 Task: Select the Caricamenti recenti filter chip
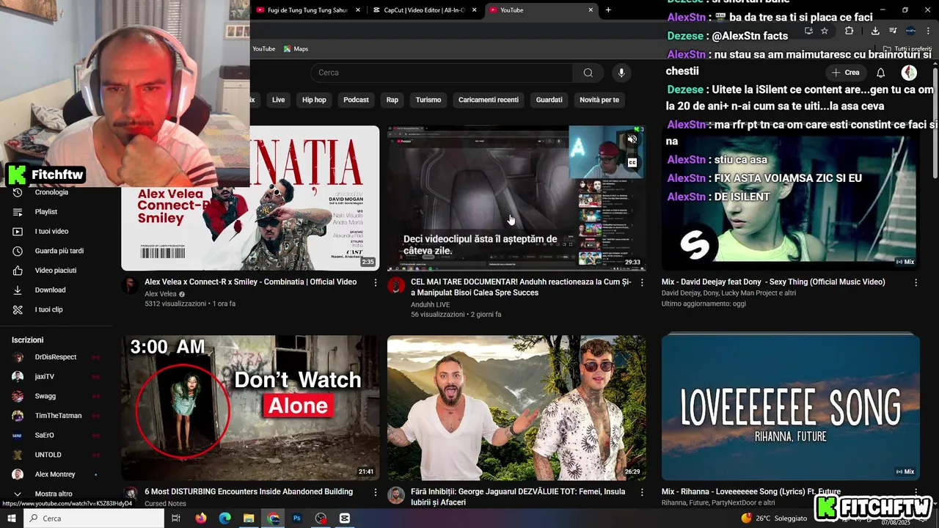point(489,100)
